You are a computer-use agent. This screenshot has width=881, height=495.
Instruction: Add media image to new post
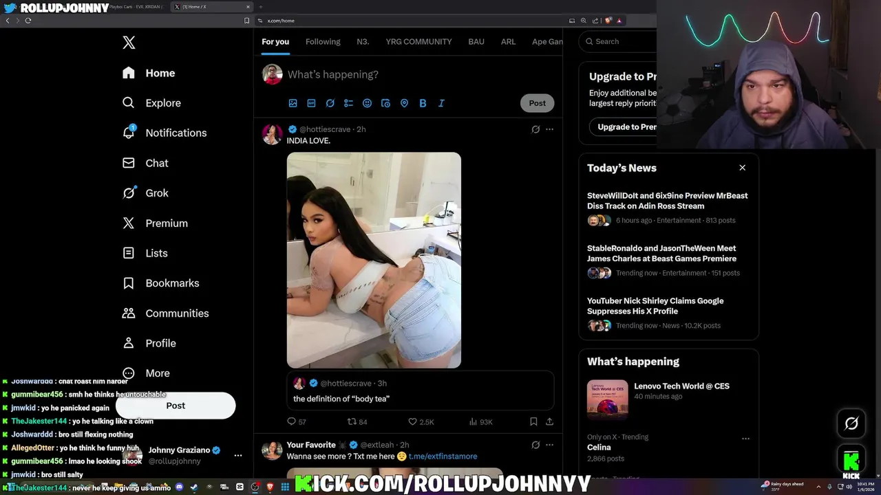pos(293,103)
